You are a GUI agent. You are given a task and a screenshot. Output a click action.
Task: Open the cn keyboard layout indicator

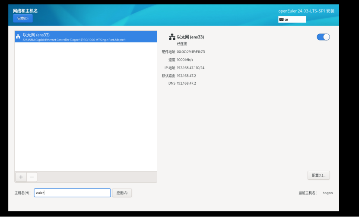click(292, 19)
